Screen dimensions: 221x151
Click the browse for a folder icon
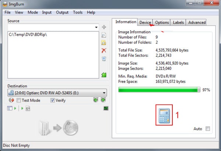pos(104,43)
